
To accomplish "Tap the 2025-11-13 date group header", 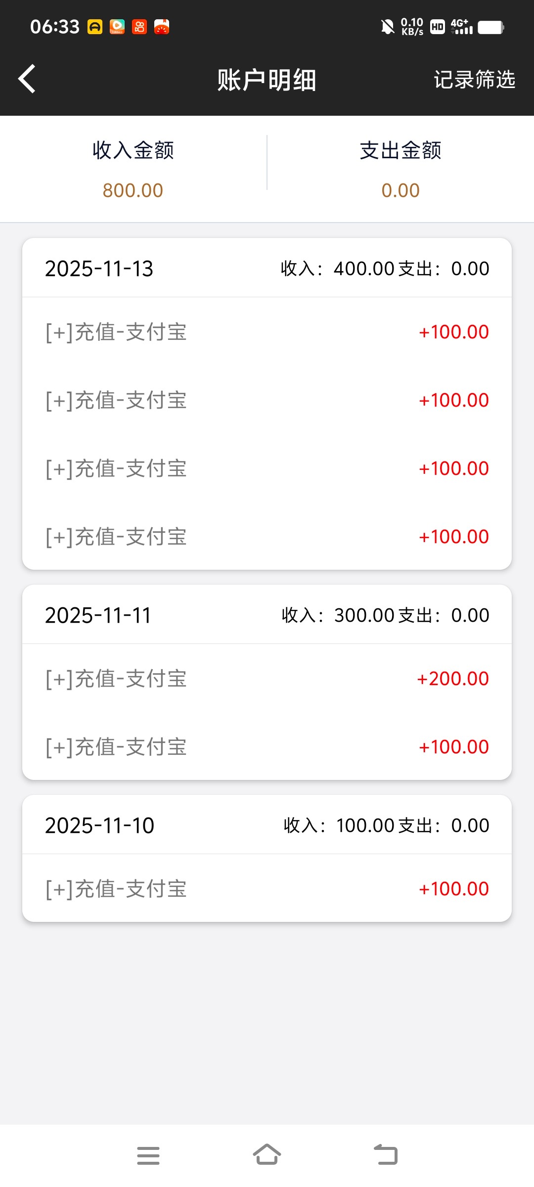I will click(x=267, y=269).
